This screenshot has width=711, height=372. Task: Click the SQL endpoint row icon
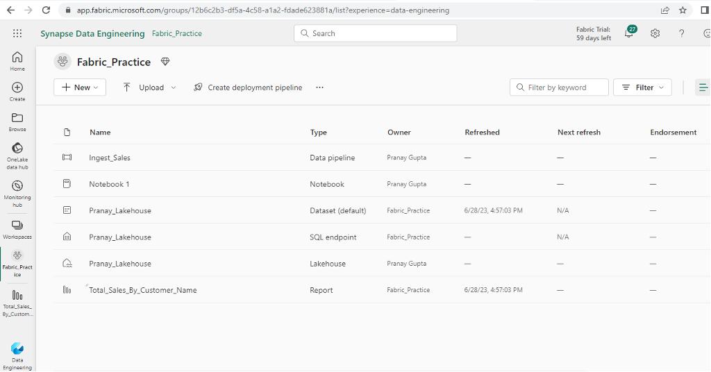point(67,237)
